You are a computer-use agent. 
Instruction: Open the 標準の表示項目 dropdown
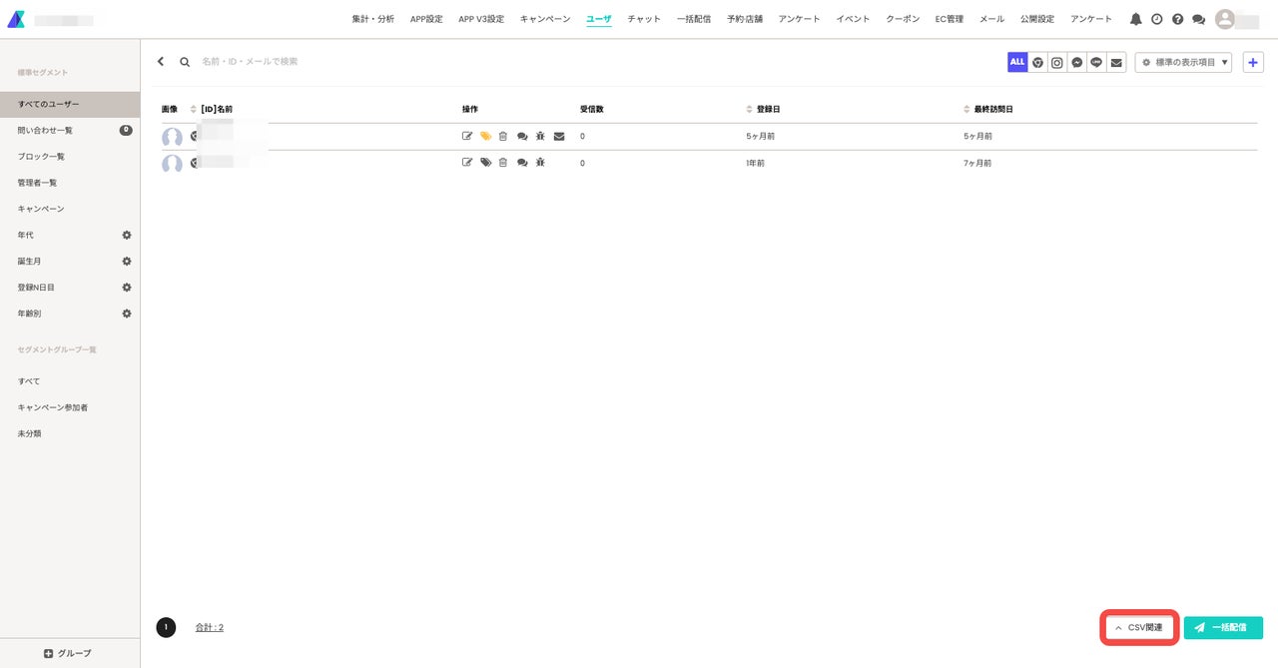coord(1183,62)
